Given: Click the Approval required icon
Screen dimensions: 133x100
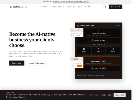Looking at the screenshot, I should [72, 59].
